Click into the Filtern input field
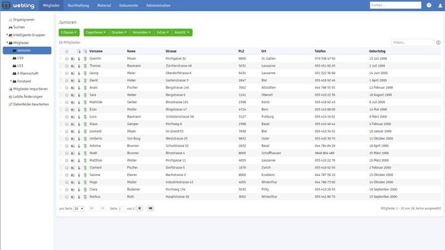Image resolution: width=445 pixels, height=250 pixels. coord(412,43)
